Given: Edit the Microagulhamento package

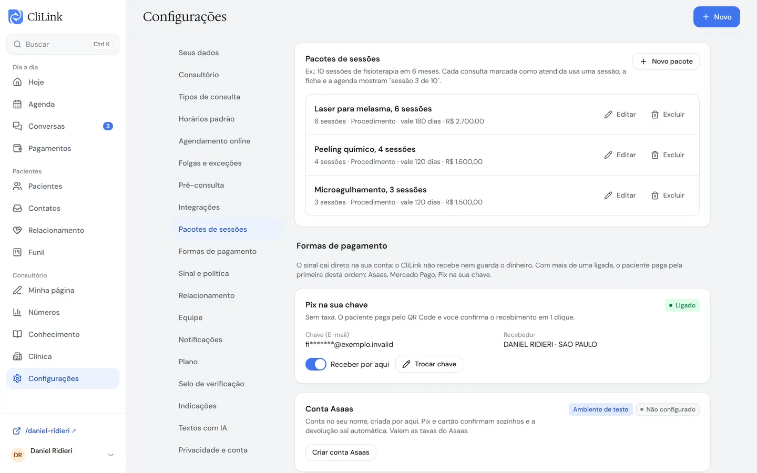Looking at the screenshot, I should [620, 196].
